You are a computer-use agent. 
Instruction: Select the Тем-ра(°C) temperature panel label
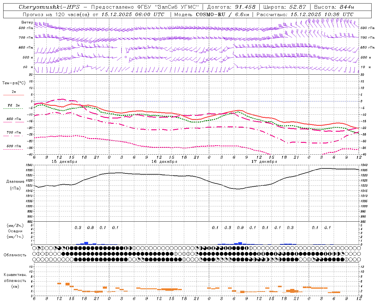coord(14,83)
